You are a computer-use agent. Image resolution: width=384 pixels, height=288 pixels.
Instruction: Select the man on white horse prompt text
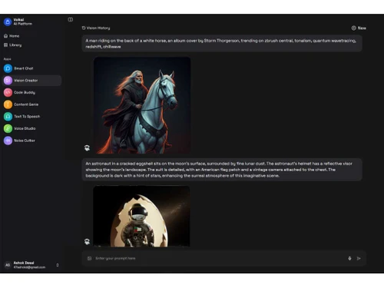220,44
